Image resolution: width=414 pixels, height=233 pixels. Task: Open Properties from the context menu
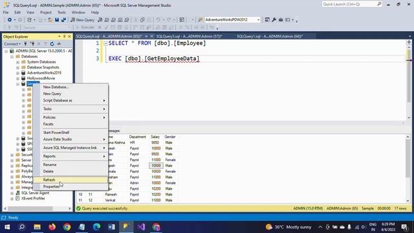(71, 187)
